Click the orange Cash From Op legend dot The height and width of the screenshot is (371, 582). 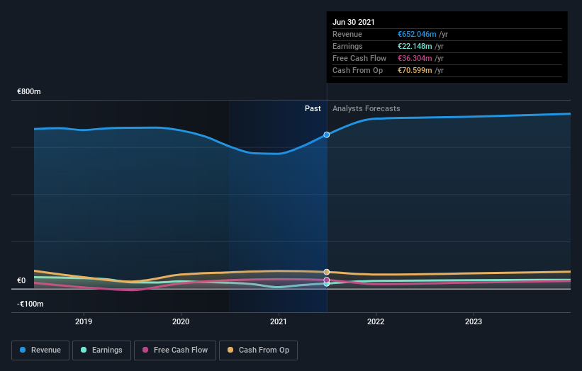point(230,350)
